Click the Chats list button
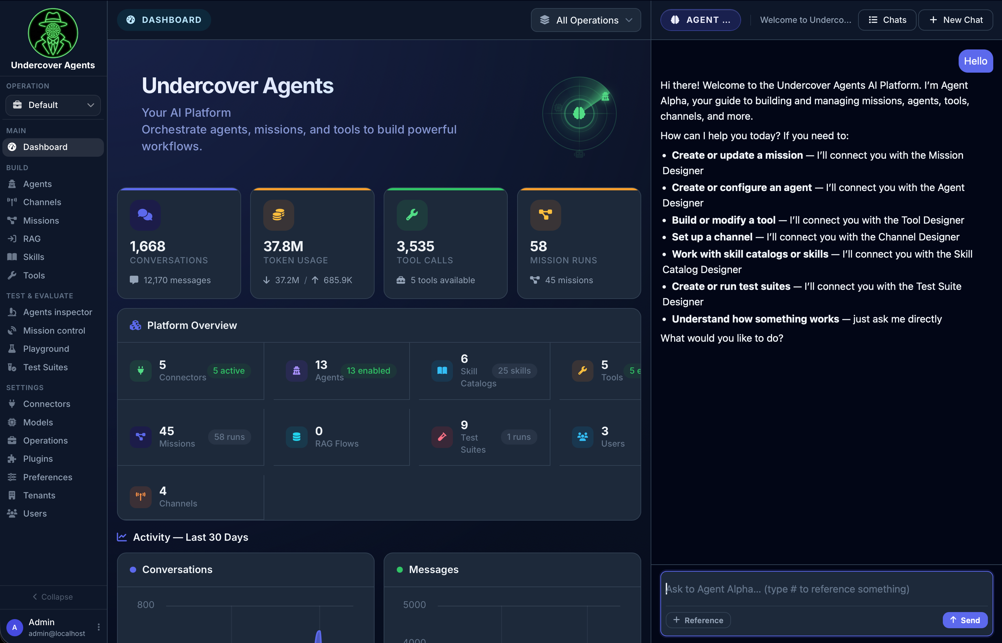Image resolution: width=1002 pixels, height=643 pixels. (x=887, y=20)
